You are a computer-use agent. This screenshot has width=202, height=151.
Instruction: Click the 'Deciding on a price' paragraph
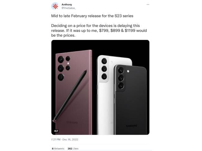pos(99,30)
